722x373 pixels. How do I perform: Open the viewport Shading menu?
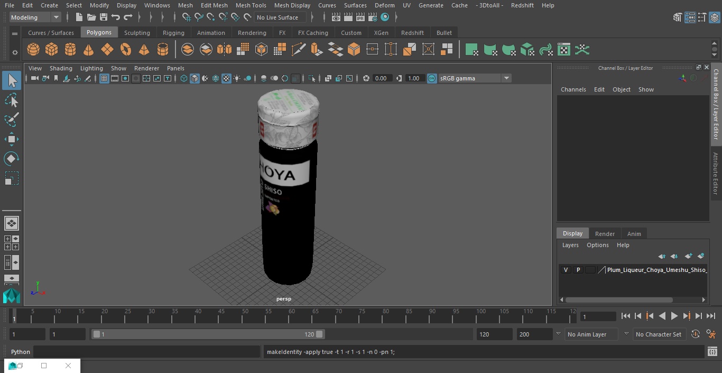[61, 68]
